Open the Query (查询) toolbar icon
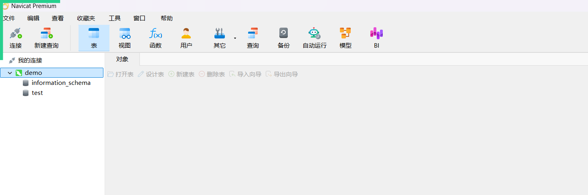Screen dimensions: 588x195 tap(253, 34)
